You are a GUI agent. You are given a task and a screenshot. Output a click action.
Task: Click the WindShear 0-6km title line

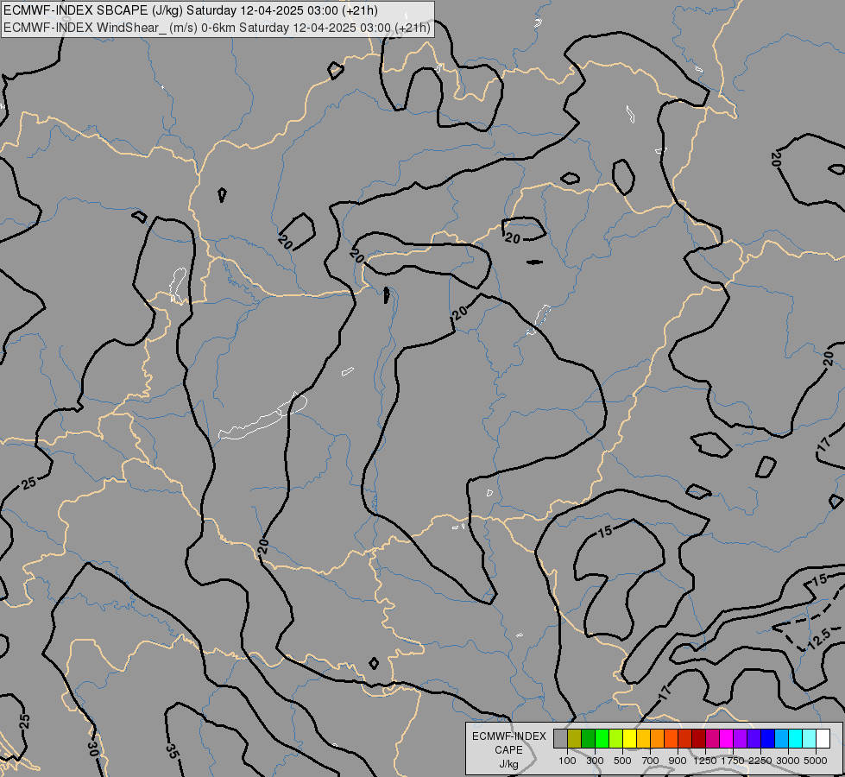(x=218, y=28)
